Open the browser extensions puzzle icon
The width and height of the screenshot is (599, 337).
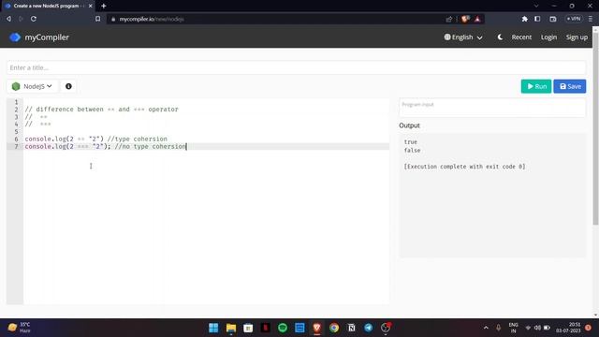[x=524, y=19]
